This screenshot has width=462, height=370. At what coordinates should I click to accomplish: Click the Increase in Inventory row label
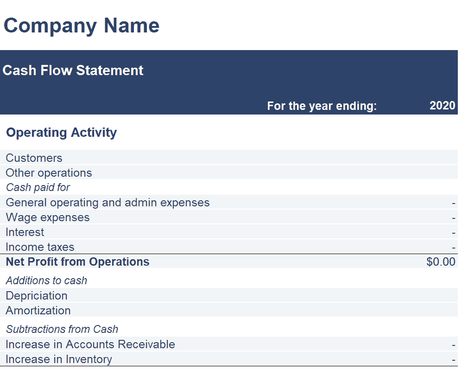pos(59,359)
